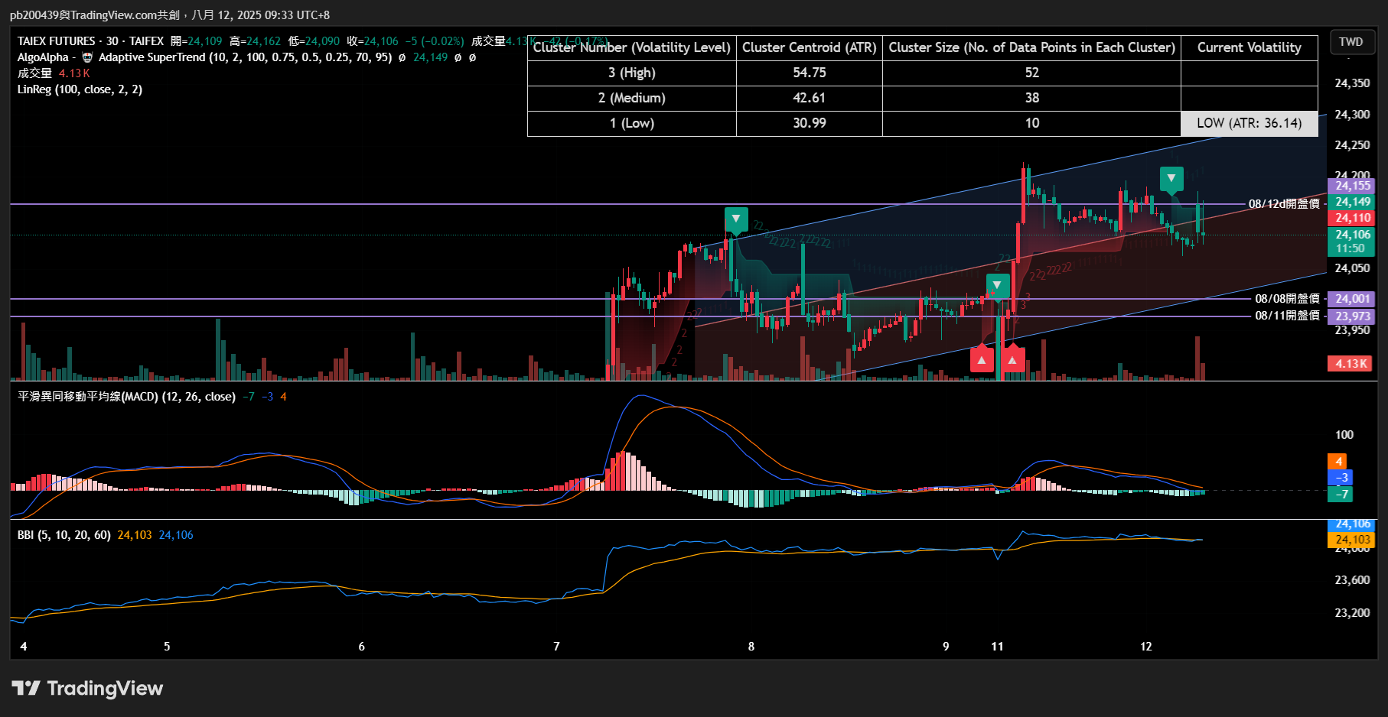
Task: Click the 08/12d開盤價 line label
Action: pyautogui.click(x=1284, y=204)
